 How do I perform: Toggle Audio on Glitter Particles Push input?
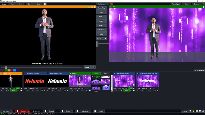pyautogui.click(x=126, y=90)
